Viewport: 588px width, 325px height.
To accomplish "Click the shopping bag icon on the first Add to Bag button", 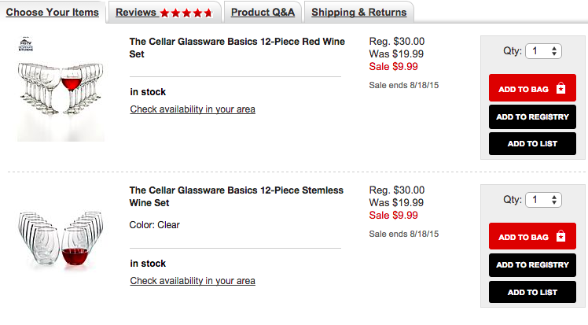I will tap(560, 88).
